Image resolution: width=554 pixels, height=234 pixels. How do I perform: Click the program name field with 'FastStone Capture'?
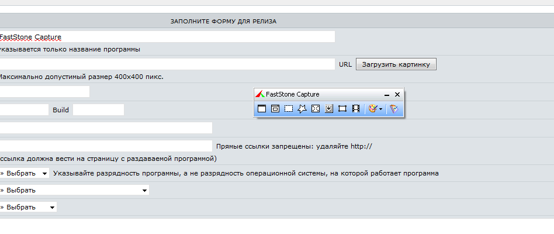point(167,37)
